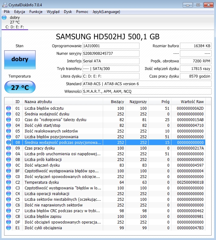This screenshot has height=240, width=216.
Task: Click the 27 °C temperature indicator
Action: 20,87
